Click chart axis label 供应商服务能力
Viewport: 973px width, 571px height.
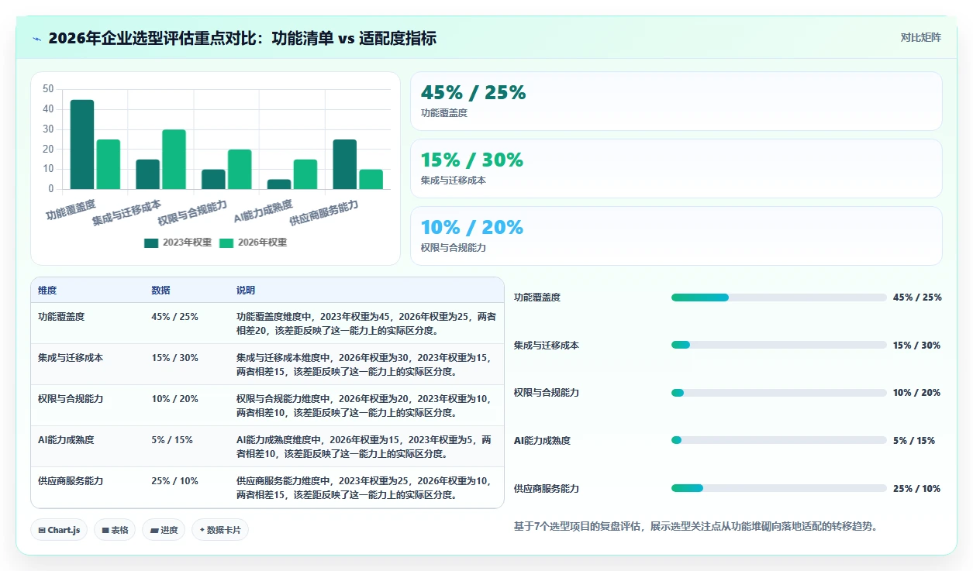324,212
